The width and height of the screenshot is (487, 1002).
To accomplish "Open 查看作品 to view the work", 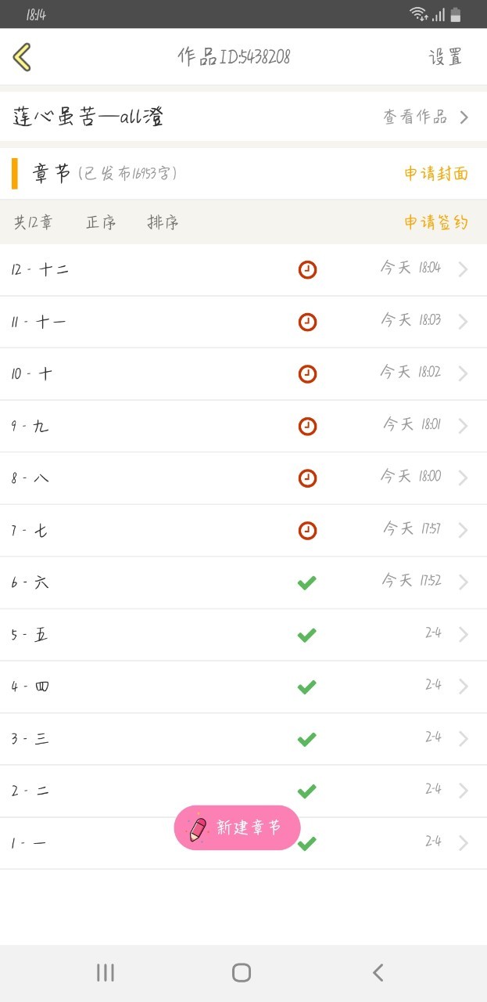I will click(425, 117).
